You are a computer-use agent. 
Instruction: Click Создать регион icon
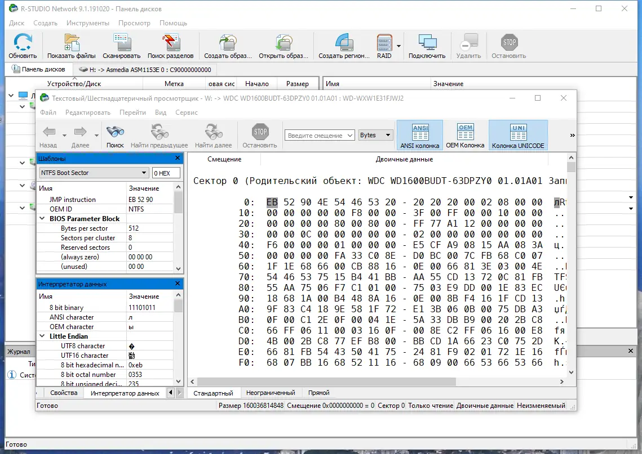pyautogui.click(x=344, y=43)
